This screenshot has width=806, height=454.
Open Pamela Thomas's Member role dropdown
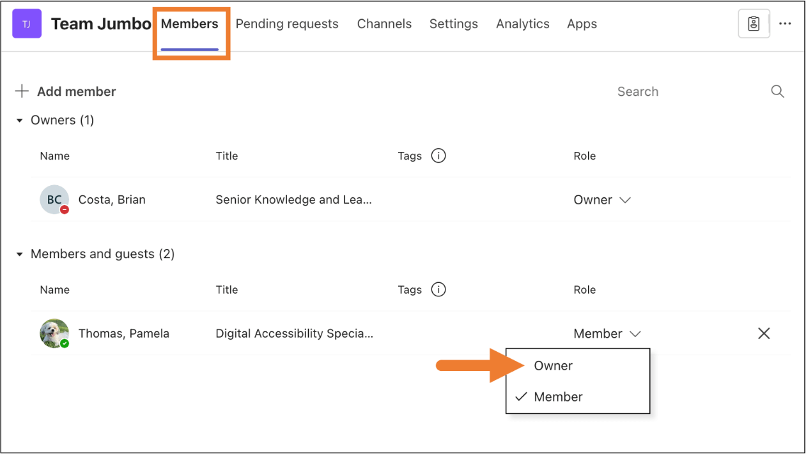pyautogui.click(x=607, y=333)
